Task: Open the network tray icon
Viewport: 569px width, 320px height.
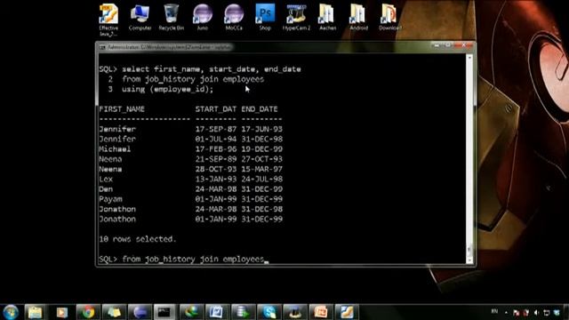Action: coord(547,312)
